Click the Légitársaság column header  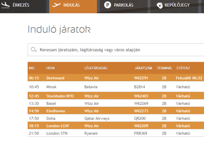click(x=96, y=68)
